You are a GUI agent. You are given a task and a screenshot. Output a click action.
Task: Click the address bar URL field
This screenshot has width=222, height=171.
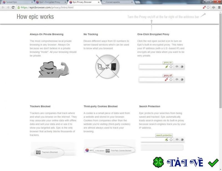pos(109,7)
